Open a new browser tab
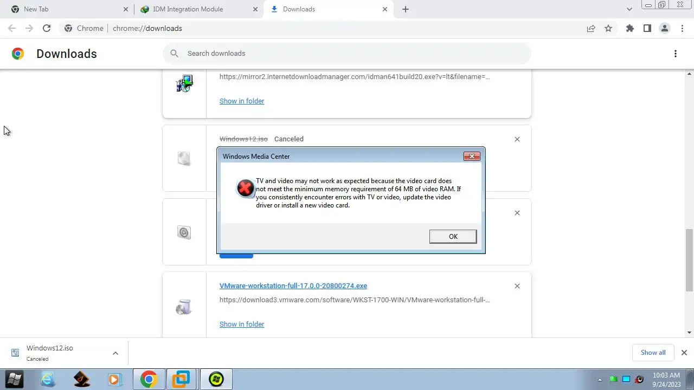This screenshot has width=694, height=390. [x=406, y=9]
